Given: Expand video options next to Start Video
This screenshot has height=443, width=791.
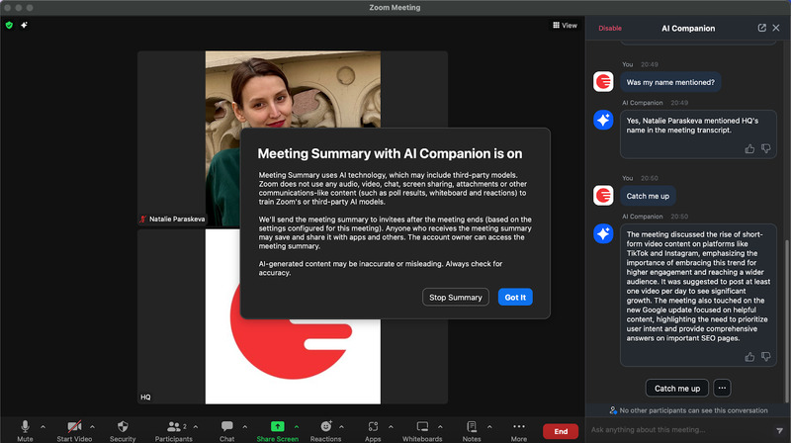Looking at the screenshot, I should (x=92, y=427).
